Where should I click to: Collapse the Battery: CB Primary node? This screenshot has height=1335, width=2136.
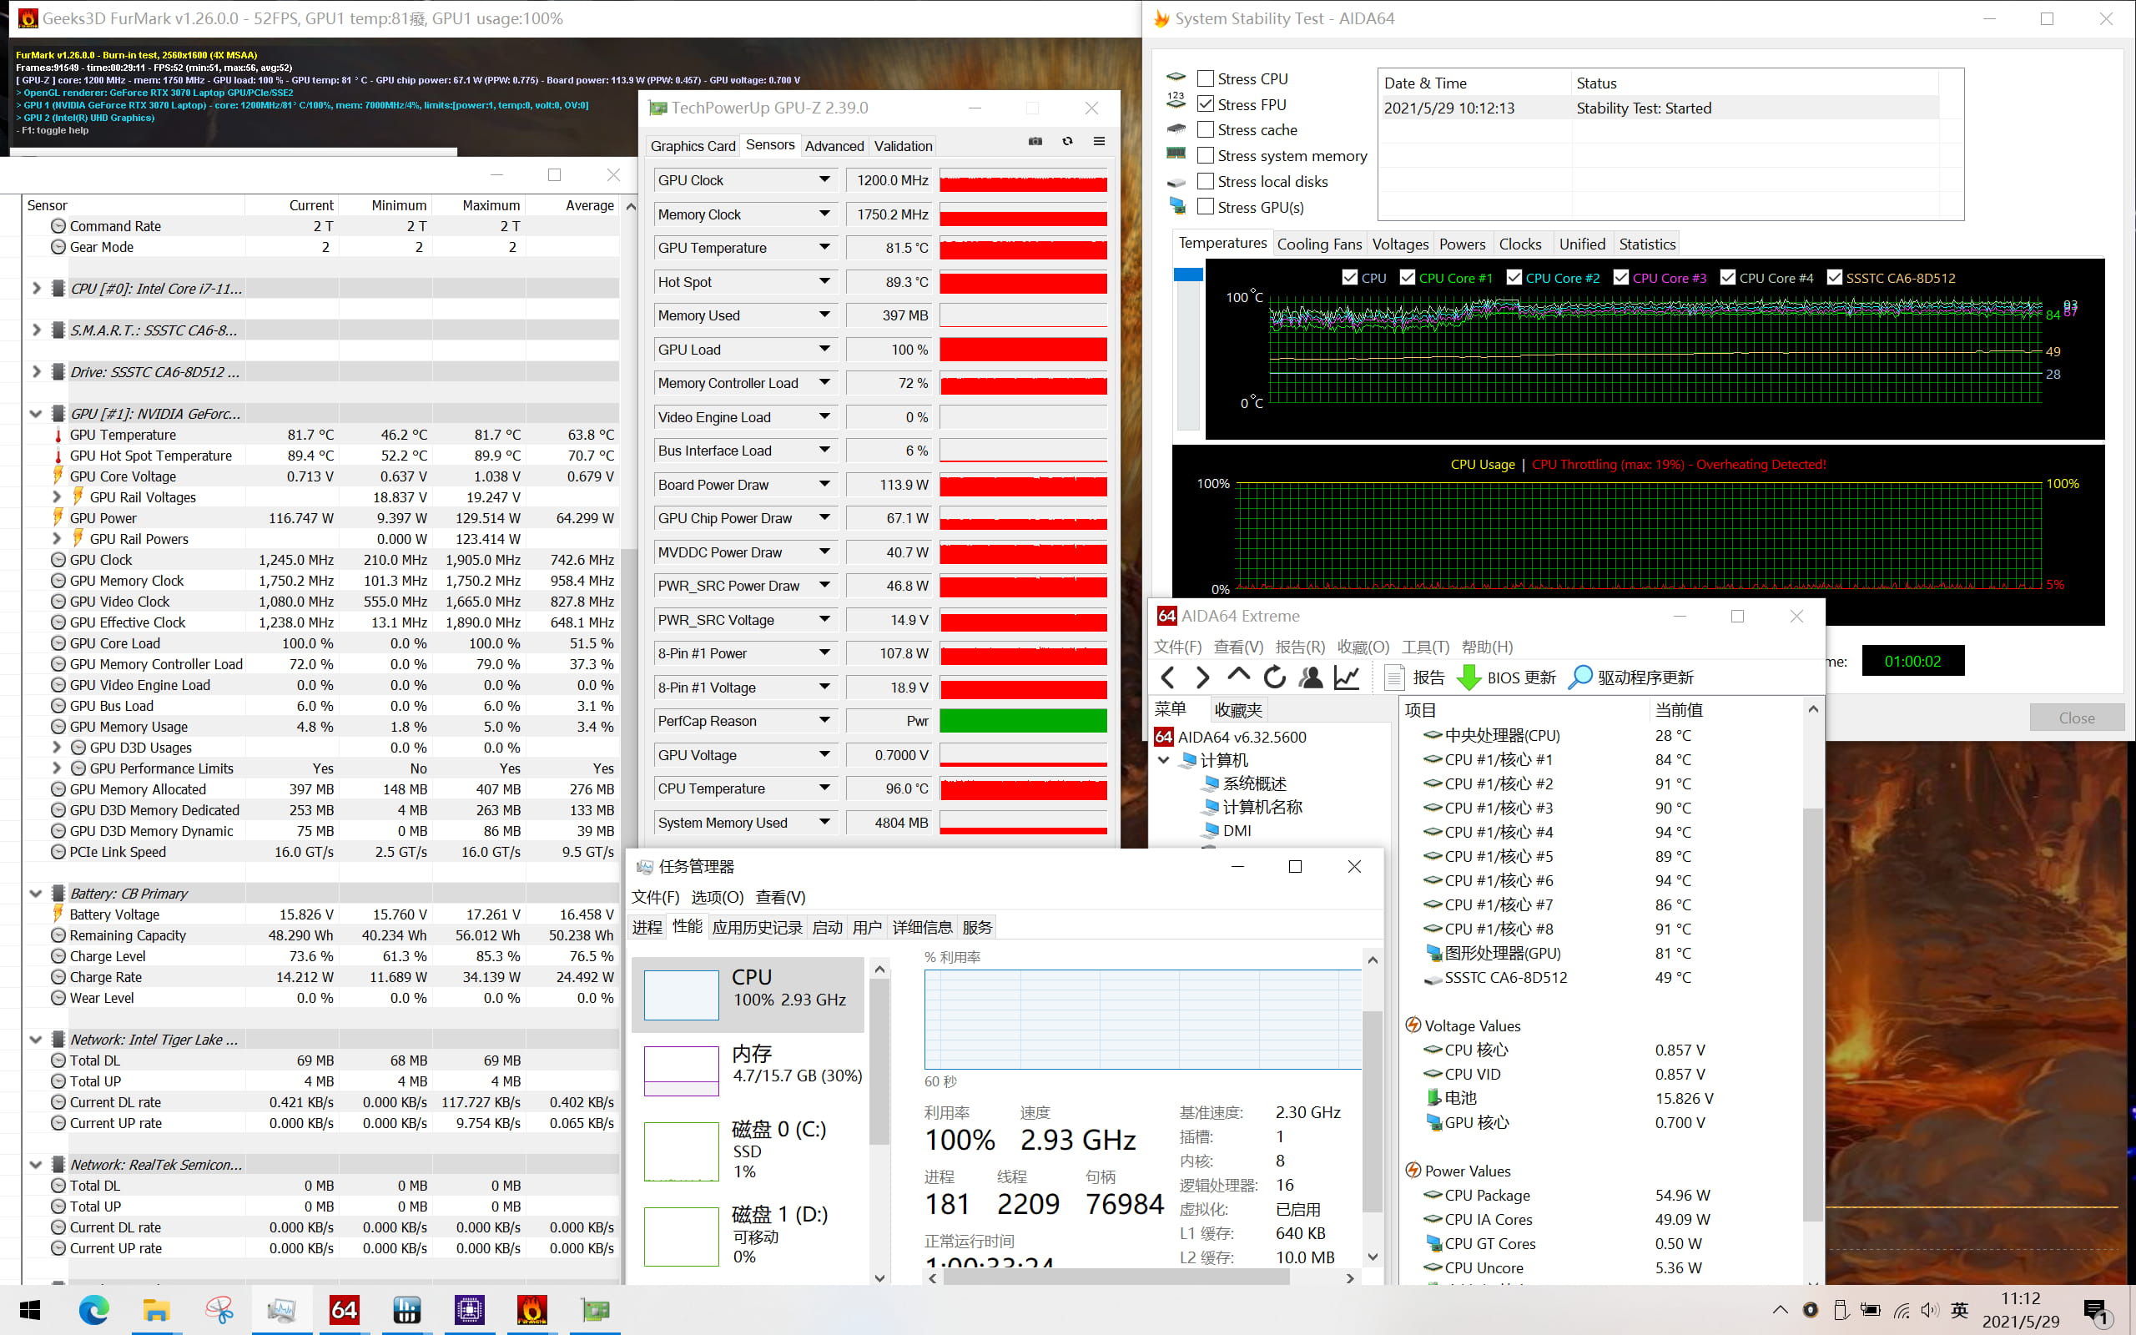tap(35, 894)
